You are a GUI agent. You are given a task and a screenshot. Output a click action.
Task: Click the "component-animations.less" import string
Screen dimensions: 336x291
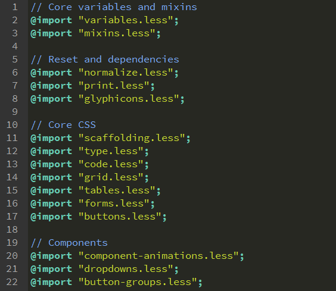click(x=158, y=256)
